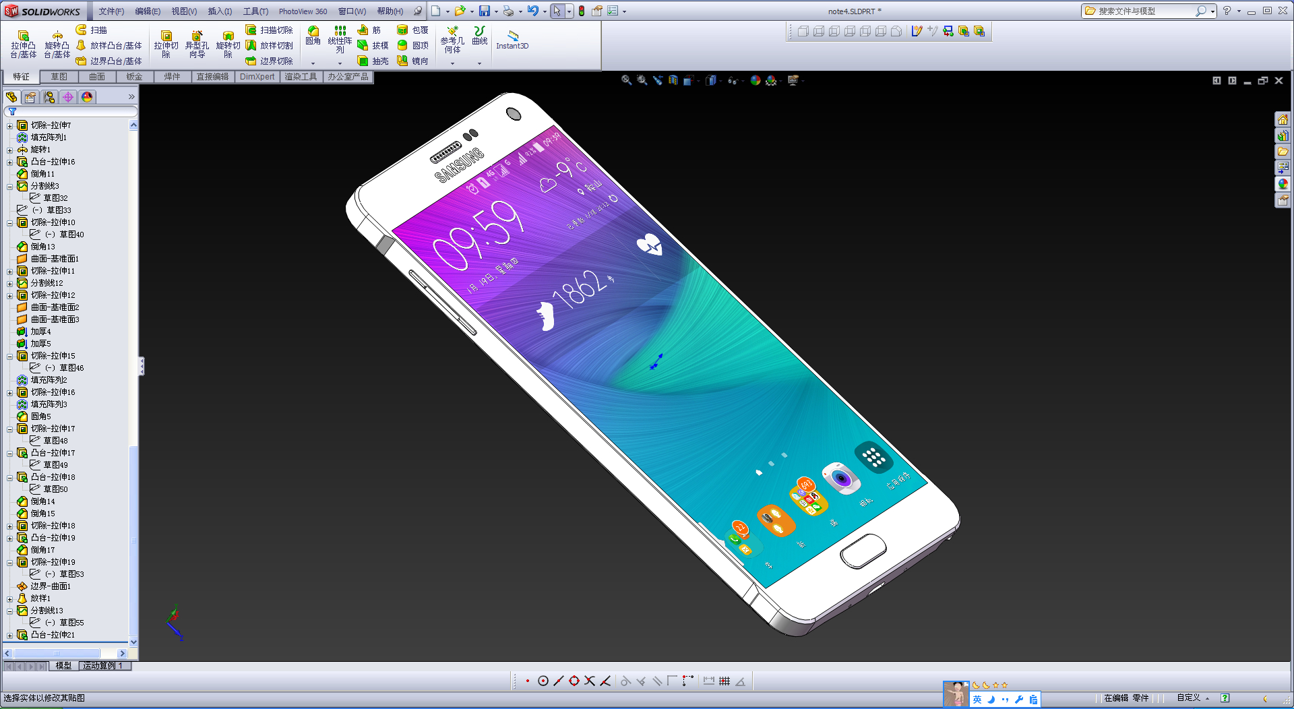Pick the 筋 rib tool
The image size is (1294, 709).
pyautogui.click(x=369, y=30)
